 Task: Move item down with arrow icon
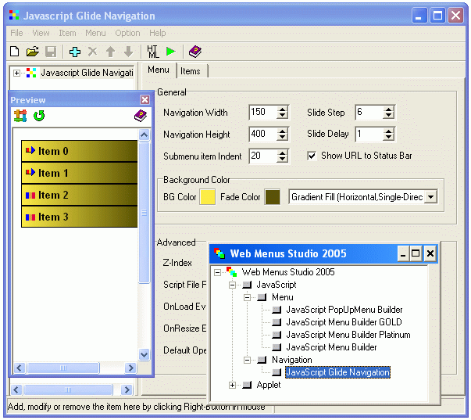(129, 52)
